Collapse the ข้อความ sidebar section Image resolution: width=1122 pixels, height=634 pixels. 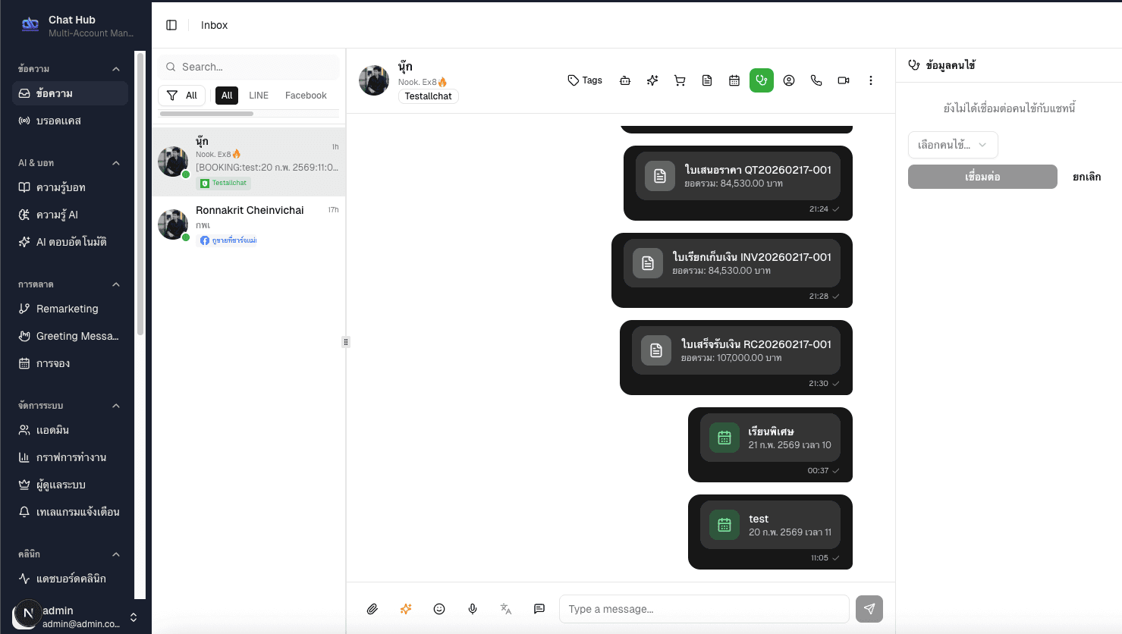click(115, 68)
